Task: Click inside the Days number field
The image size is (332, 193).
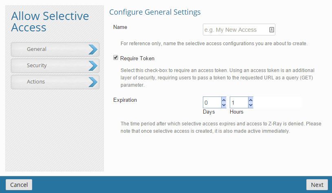Action: 211,103
